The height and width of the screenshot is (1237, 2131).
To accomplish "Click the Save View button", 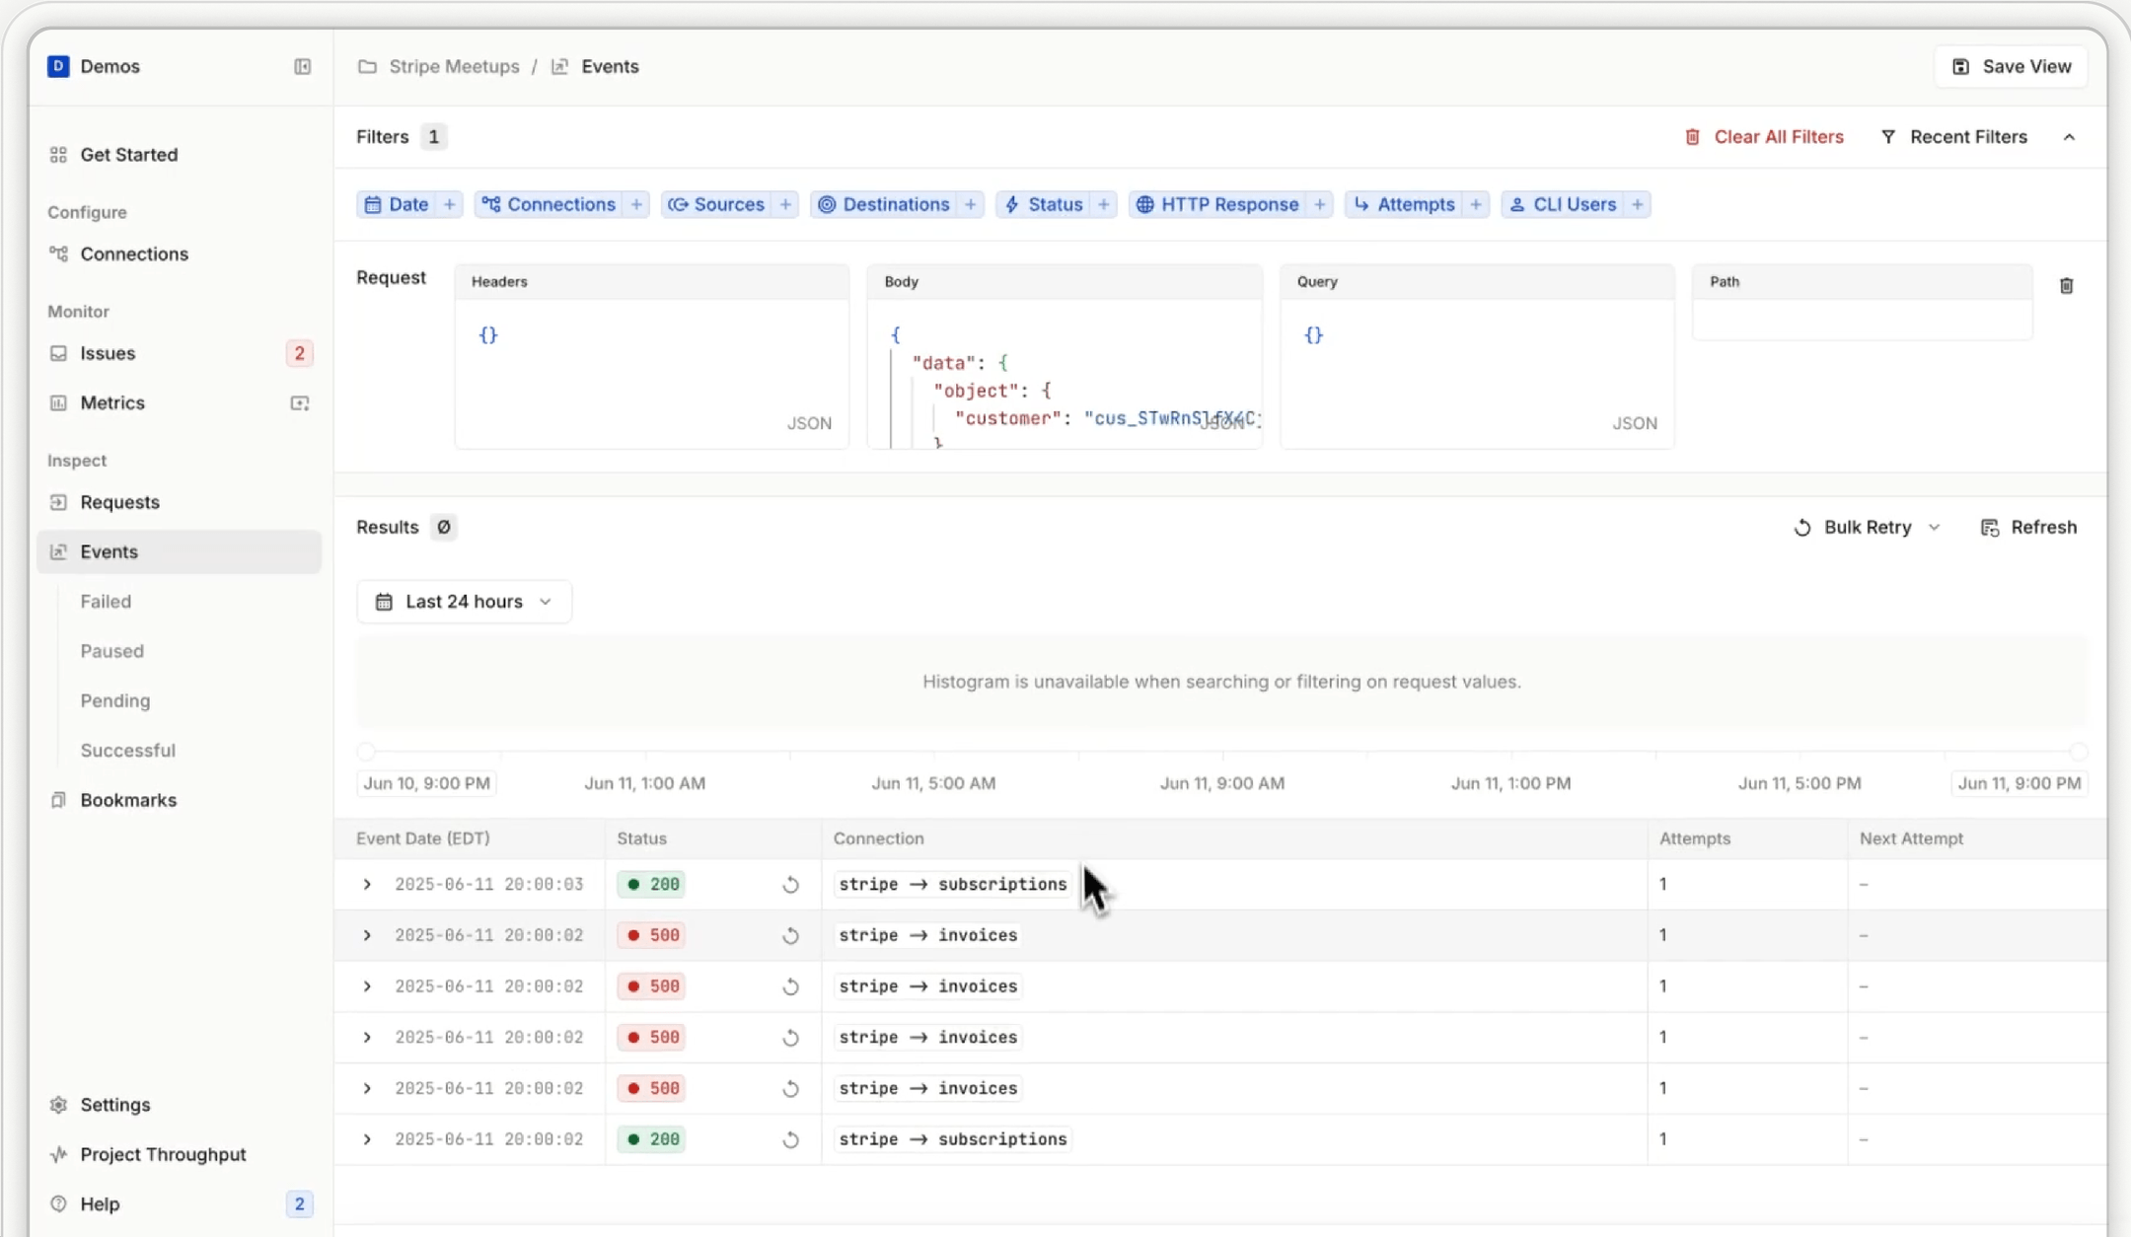I will 2011,66.
